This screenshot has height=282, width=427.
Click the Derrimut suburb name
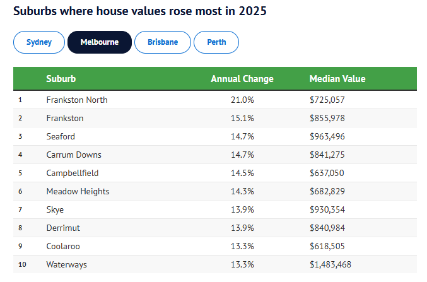[63, 228]
